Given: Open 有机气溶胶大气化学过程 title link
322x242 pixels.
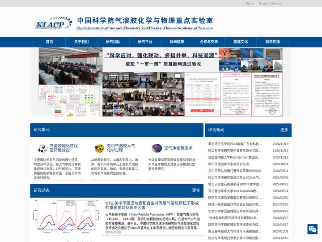Looking at the screenshot, I should (x=121, y=148).
